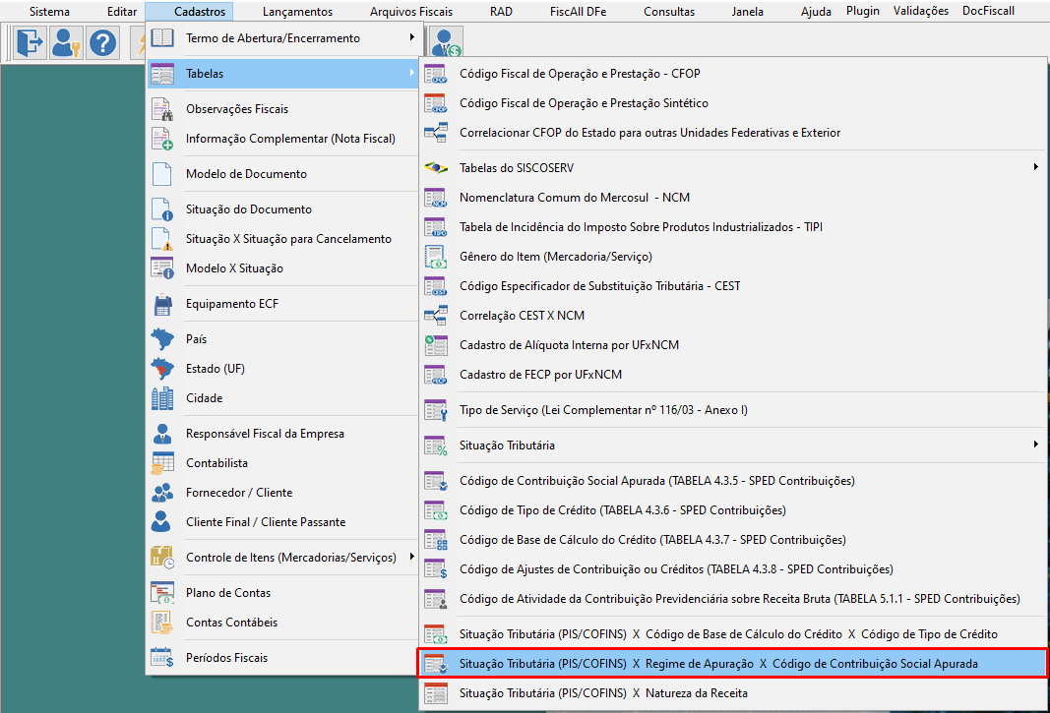Open the Janela menu
Image resolution: width=1050 pixels, height=713 pixels.
click(x=747, y=12)
